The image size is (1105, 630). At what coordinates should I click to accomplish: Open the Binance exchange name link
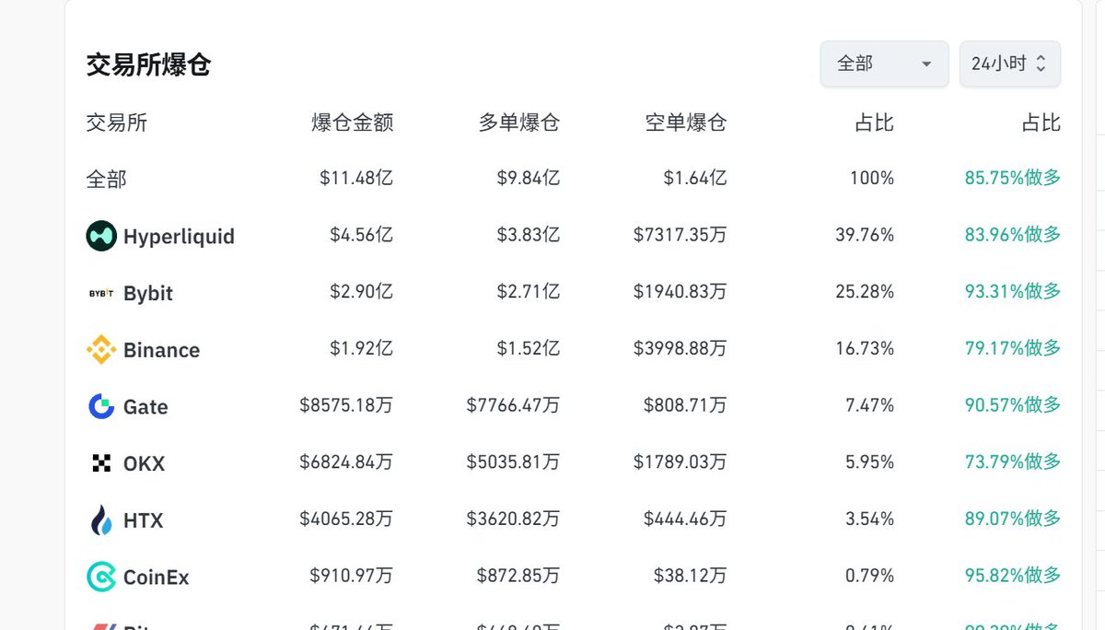tap(161, 350)
